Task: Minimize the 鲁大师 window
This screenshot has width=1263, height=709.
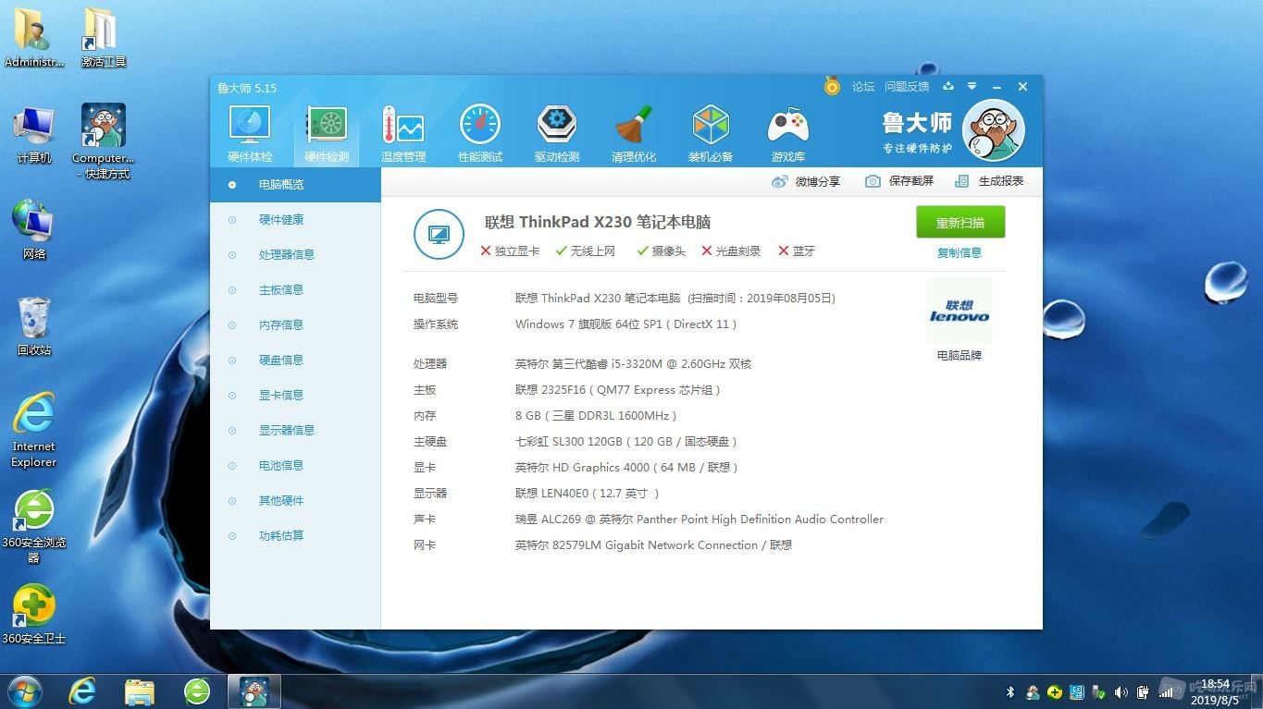Action: 997,86
